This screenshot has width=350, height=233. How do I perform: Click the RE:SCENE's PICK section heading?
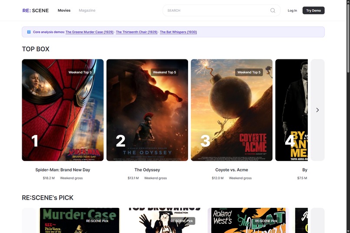pyautogui.click(x=47, y=198)
